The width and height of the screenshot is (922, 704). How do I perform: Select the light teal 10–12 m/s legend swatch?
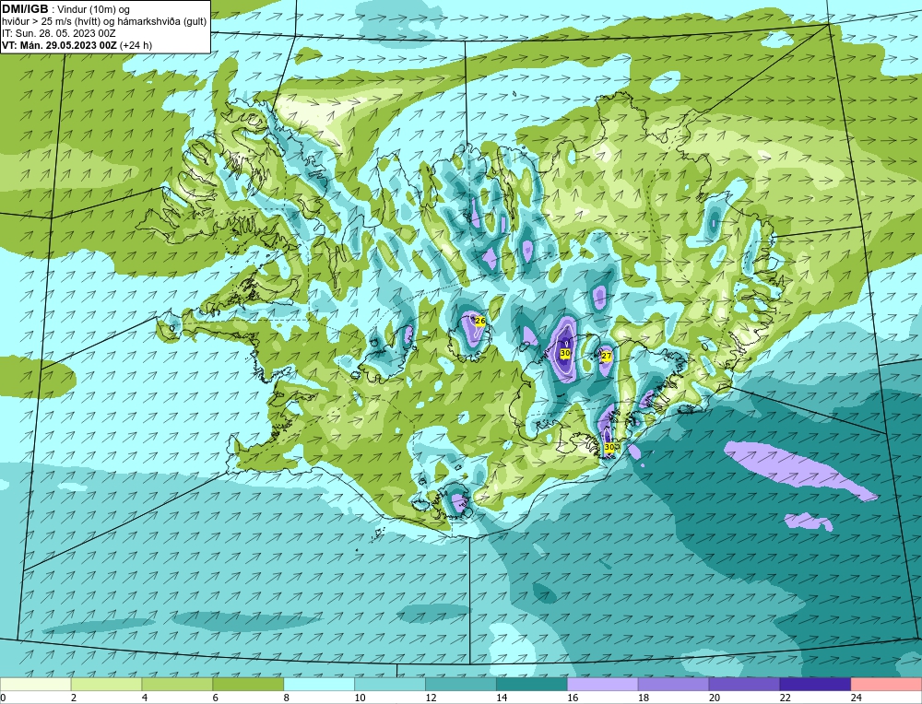(x=390, y=684)
